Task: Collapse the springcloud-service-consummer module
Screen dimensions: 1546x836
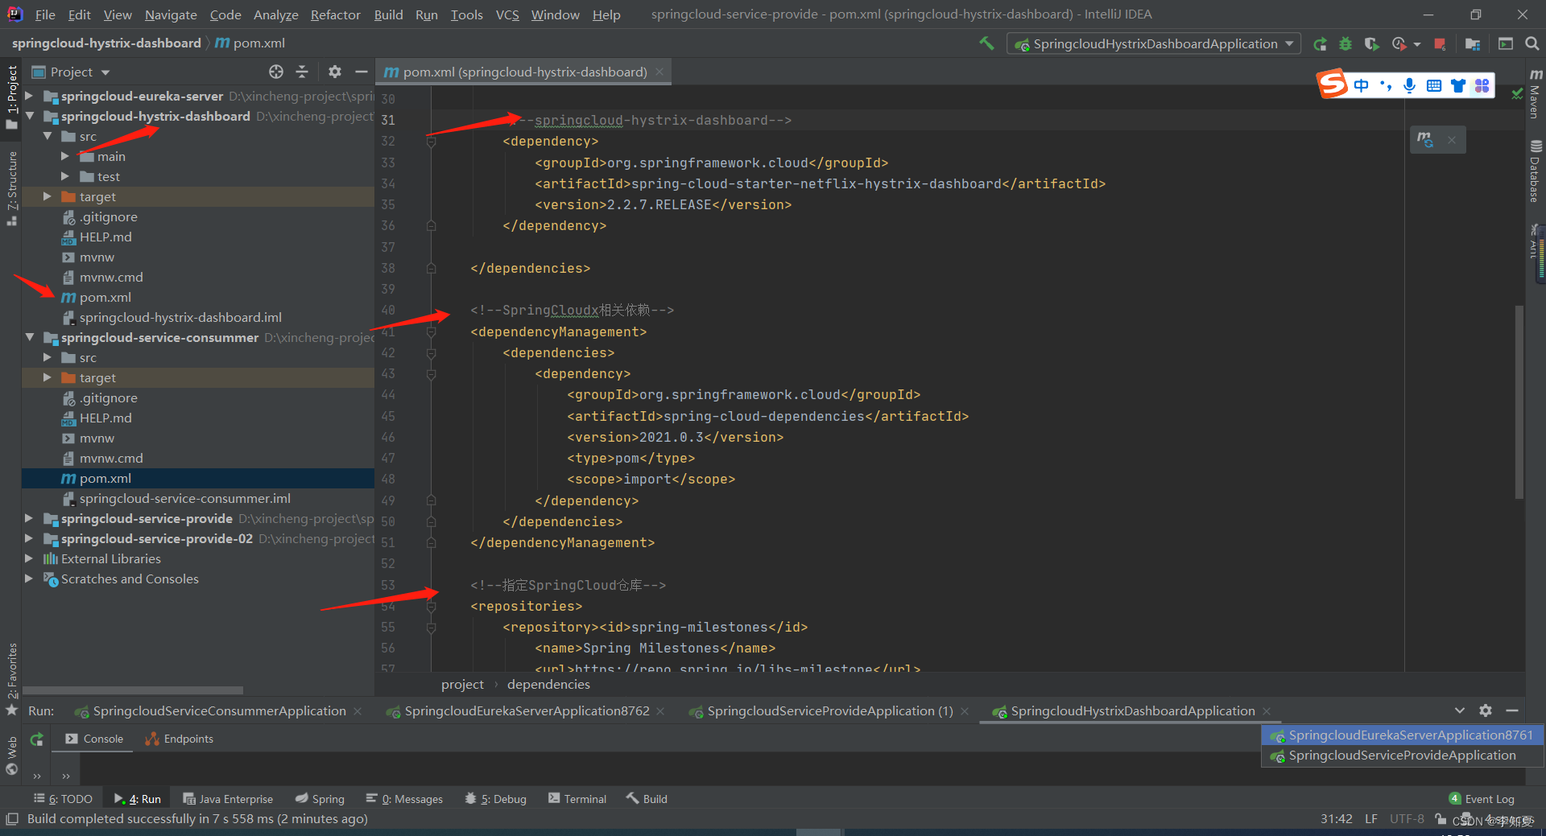Action: (29, 337)
